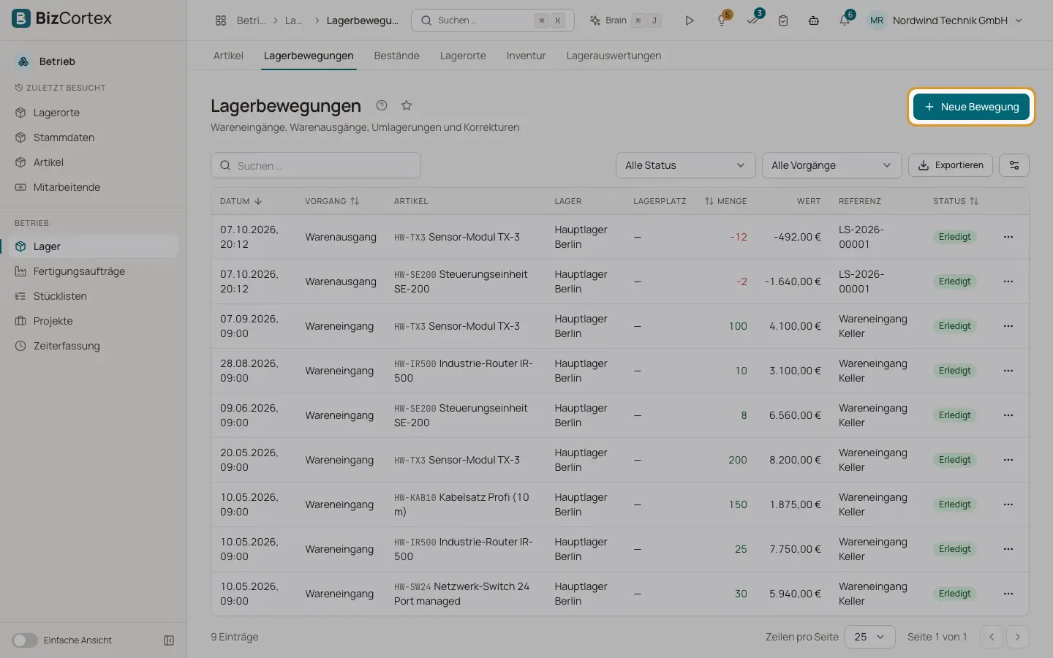Click the global Suchen field in top bar
1053x658 pixels.
493,20
